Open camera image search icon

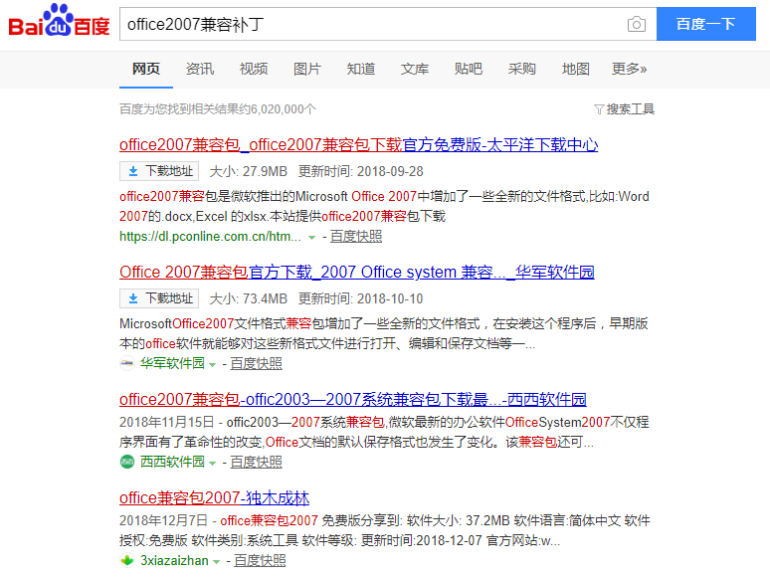point(637,24)
